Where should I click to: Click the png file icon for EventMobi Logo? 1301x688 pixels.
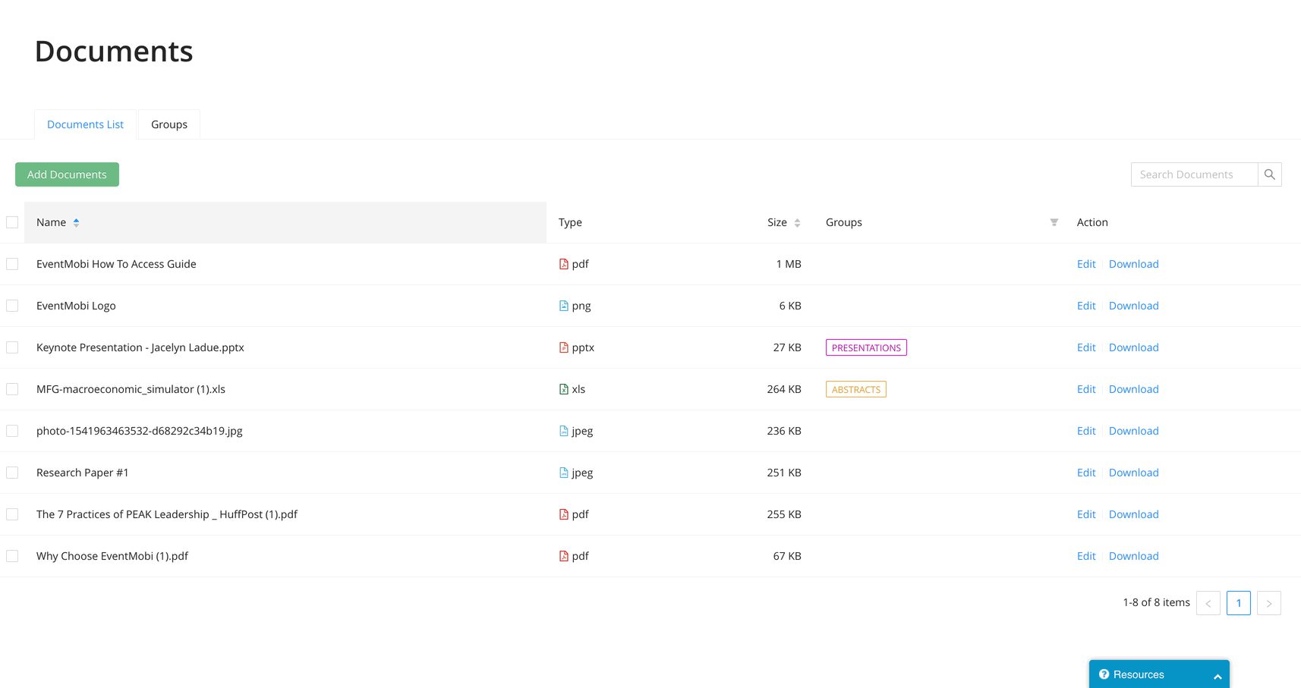point(563,306)
